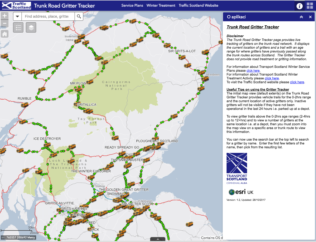Click the Aberdeen place label
Viewport: 316px width, 242px height.
[213, 75]
